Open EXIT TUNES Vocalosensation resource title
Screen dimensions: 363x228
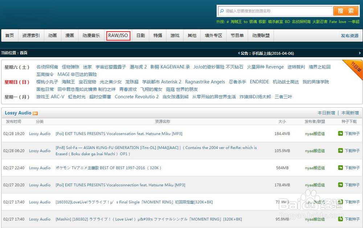pos(119,134)
